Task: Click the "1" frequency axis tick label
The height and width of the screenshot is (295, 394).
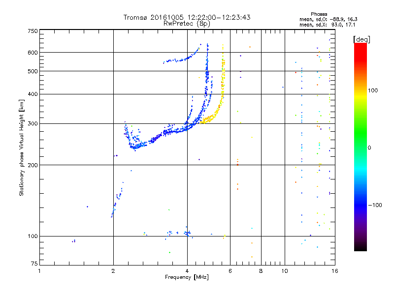Action: click(x=39, y=271)
